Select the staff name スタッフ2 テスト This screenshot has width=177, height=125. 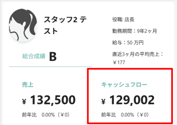[65, 25]
